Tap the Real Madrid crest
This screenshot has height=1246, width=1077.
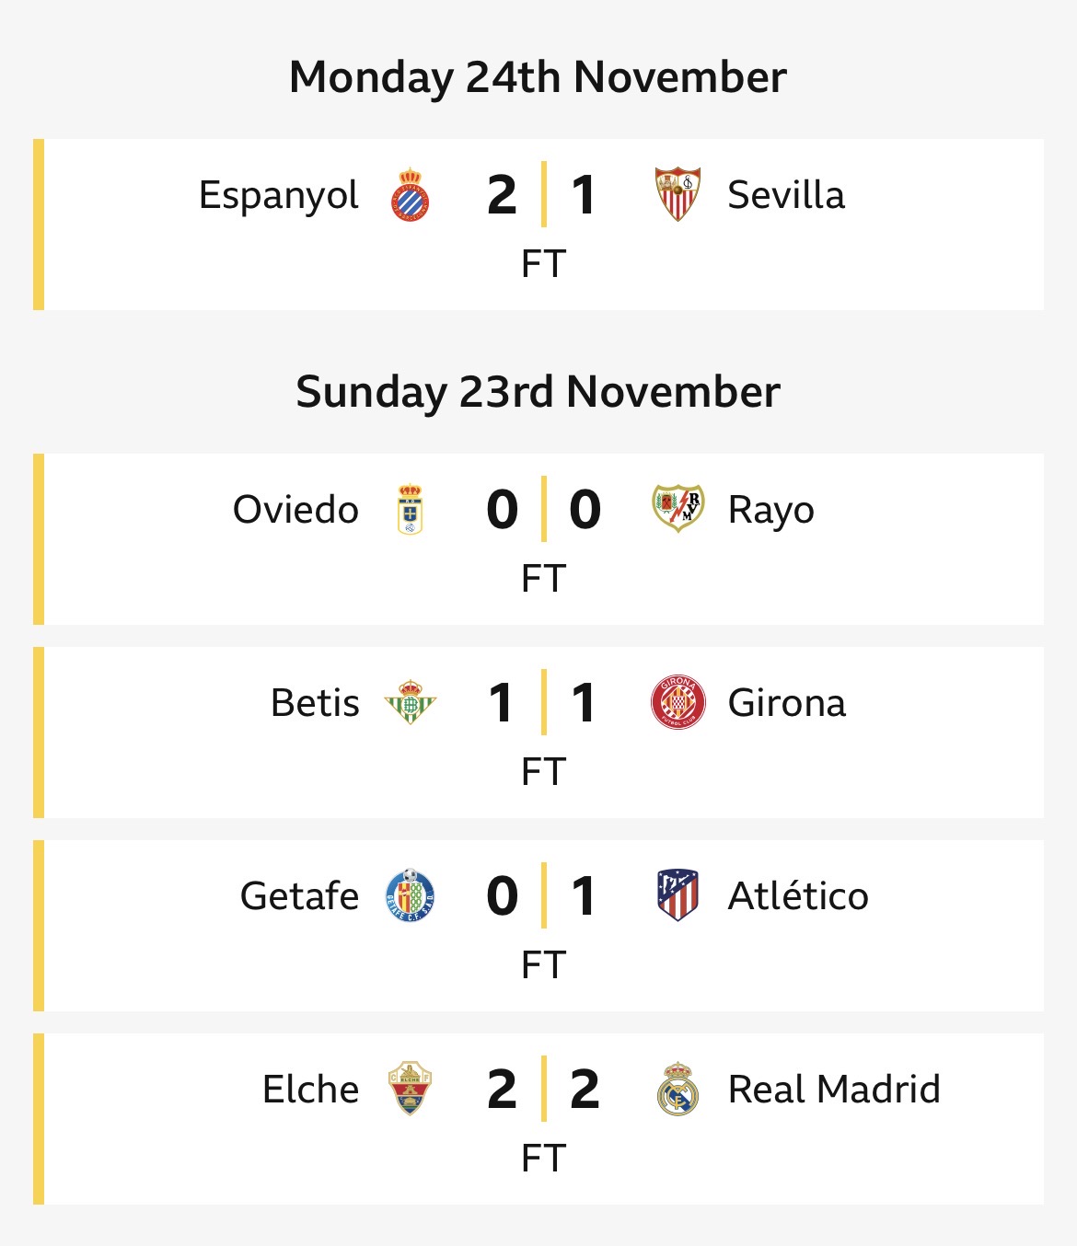[677, 1089]
